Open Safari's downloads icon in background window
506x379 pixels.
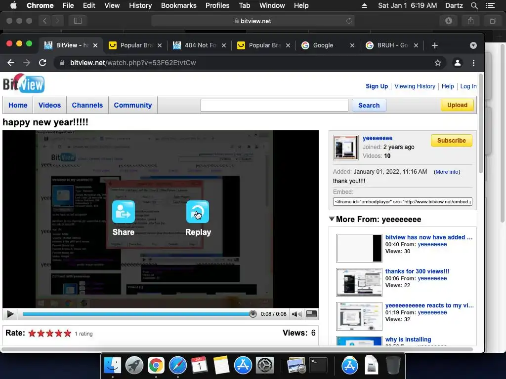point(448,21)
